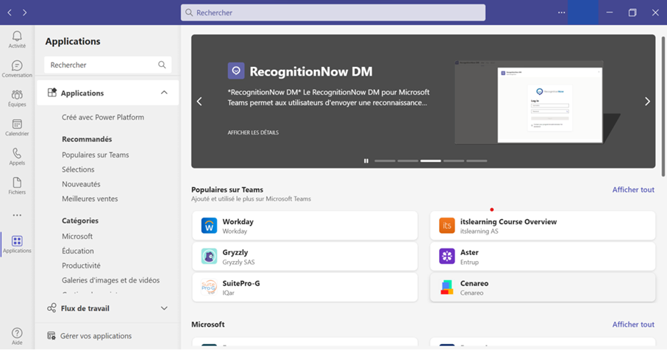Viewport: 667px width, 350px height.
Task: Show more apps via rail ellipsis
Action: [17, 215]
